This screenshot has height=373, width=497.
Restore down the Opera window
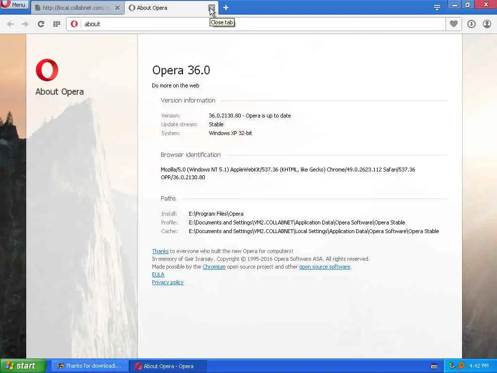(x=468, y=4)
